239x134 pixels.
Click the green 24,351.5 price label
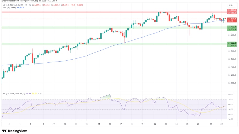click(x=232, y=29)
